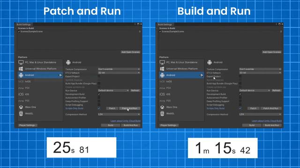
Task: Enable Autoconnect Profiler in left window
Action: (x=99, y=98)
